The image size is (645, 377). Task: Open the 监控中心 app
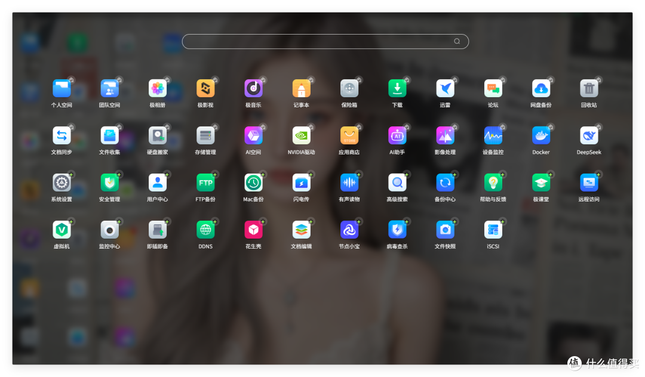click(x=109, y=230)
